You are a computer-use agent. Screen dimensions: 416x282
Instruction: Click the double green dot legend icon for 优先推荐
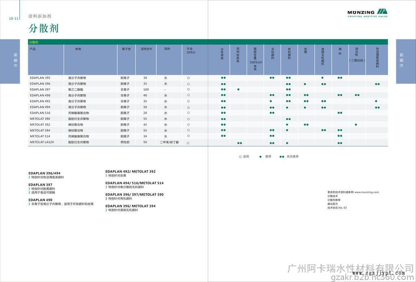[282, 156]
